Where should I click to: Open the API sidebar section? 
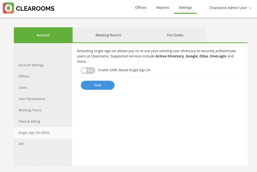pos(21,144)
